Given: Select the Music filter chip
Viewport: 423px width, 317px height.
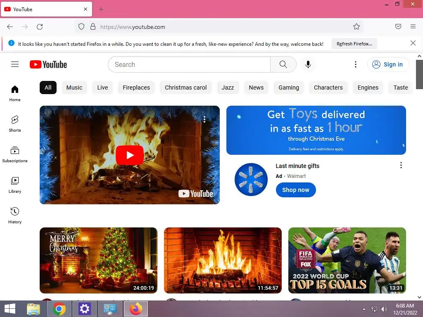Looking at the screenshot, I should 74,88.
